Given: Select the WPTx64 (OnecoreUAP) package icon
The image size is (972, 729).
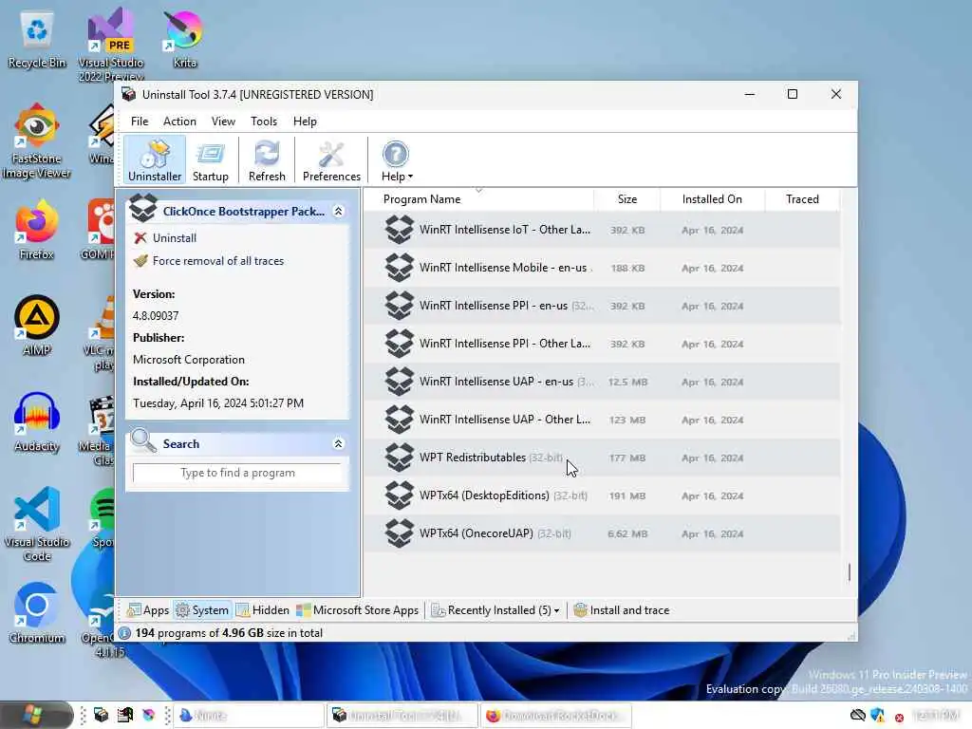Looking at the screenshot, I should click(x=400, y=533).
